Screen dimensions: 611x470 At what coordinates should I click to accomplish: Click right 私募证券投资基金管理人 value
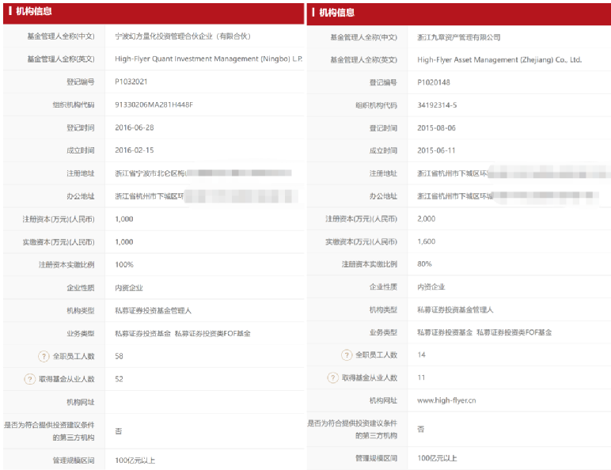pos(455,310)
